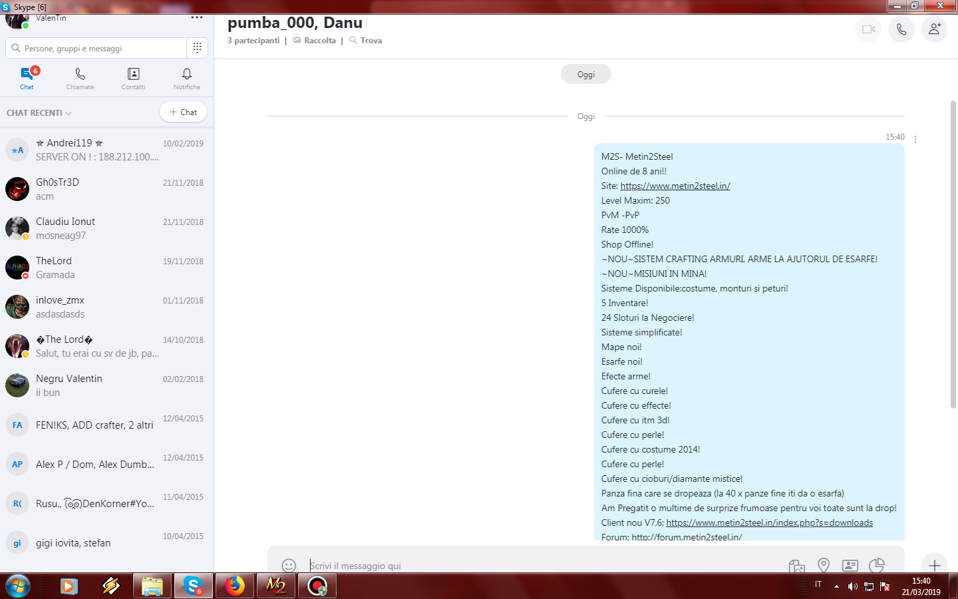This screenshot has width=958, height=599.
Task: Click the IT language indicator in tray
Action: 818,584
